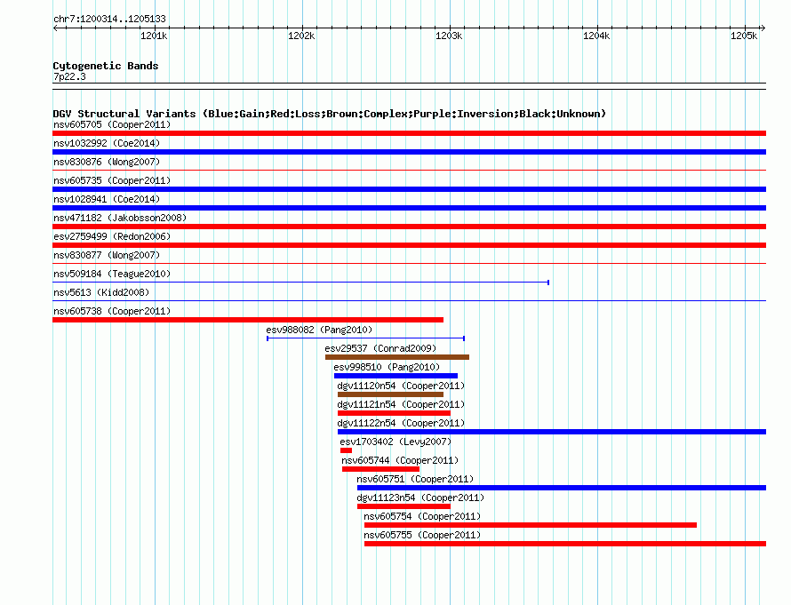Click the 1201k ruler position
The image size is (791, 605).
(154, 36)
